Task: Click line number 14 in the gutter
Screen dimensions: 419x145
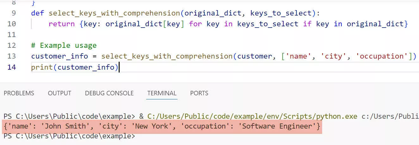Action: (11, 67)
